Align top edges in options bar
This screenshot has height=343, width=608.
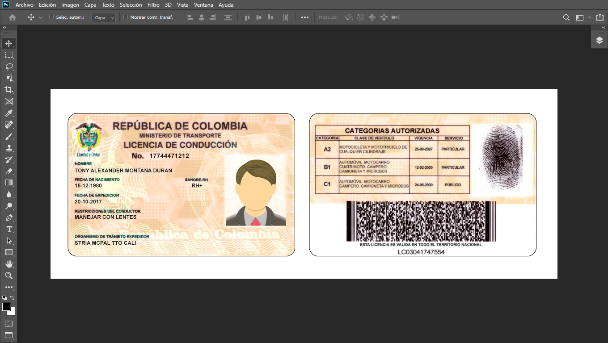point(247,17)
